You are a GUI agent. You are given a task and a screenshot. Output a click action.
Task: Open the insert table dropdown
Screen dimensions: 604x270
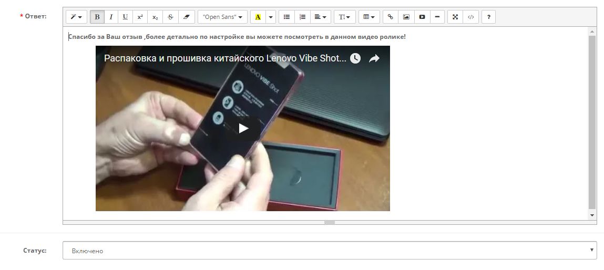pyautogui.click(x=369, y=17)
